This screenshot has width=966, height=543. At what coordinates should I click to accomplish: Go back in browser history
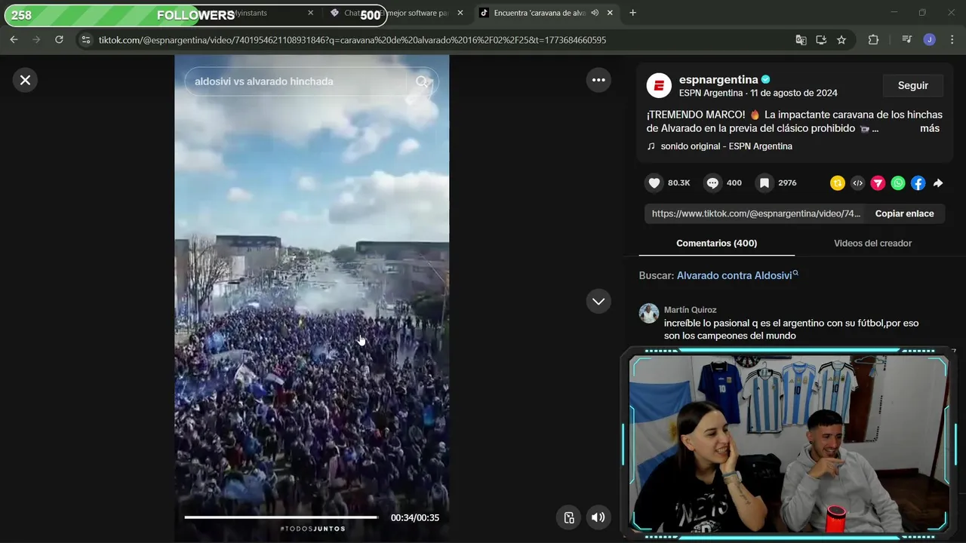click(14, 40)
